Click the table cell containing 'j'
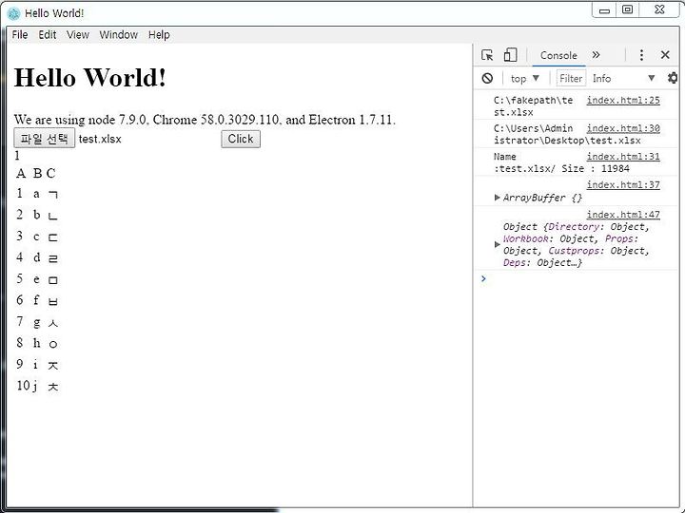This screenshot has height=513, width=685. 35,387
